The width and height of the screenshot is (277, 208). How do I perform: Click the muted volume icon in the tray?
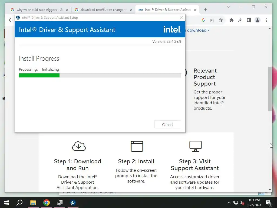pos(242,203)
